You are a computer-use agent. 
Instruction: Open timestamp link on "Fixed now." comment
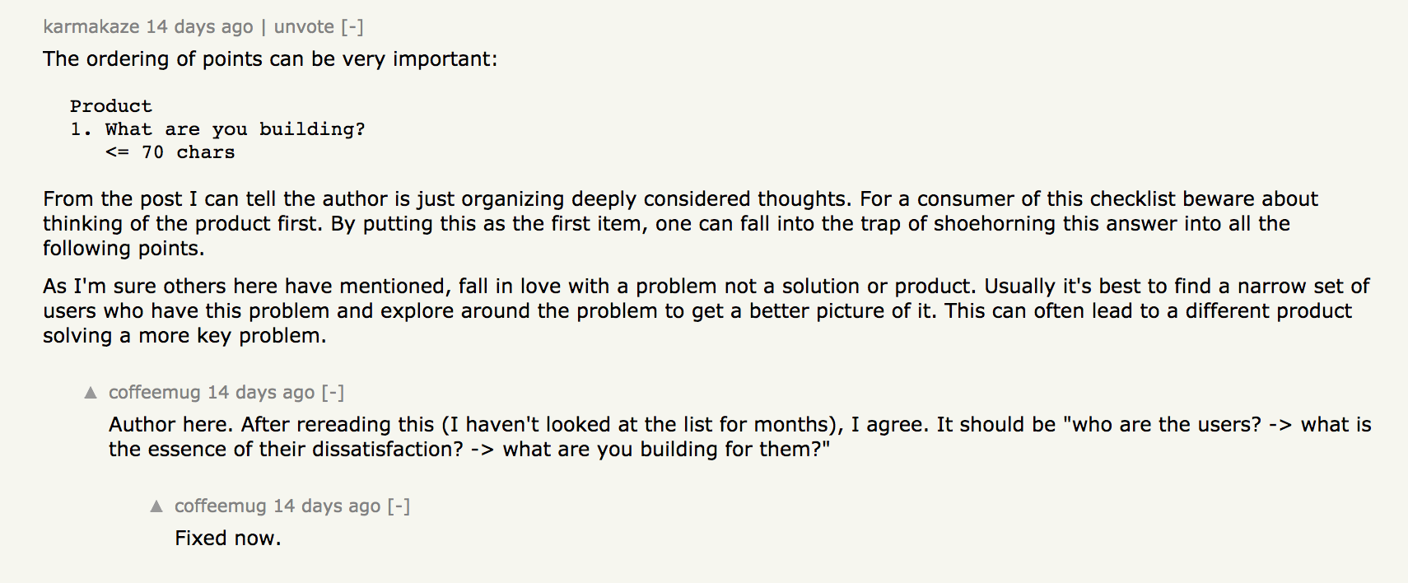point(327,506)
